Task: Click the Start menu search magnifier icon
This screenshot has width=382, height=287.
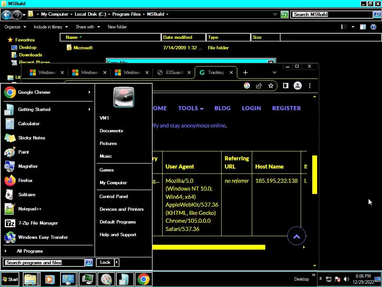Action: pos(89,263)
